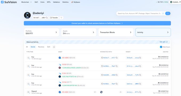Open the Transaction Blocks card
This screenshot has width=181, height=96.
pyautogui.click(x=116, y=32)
